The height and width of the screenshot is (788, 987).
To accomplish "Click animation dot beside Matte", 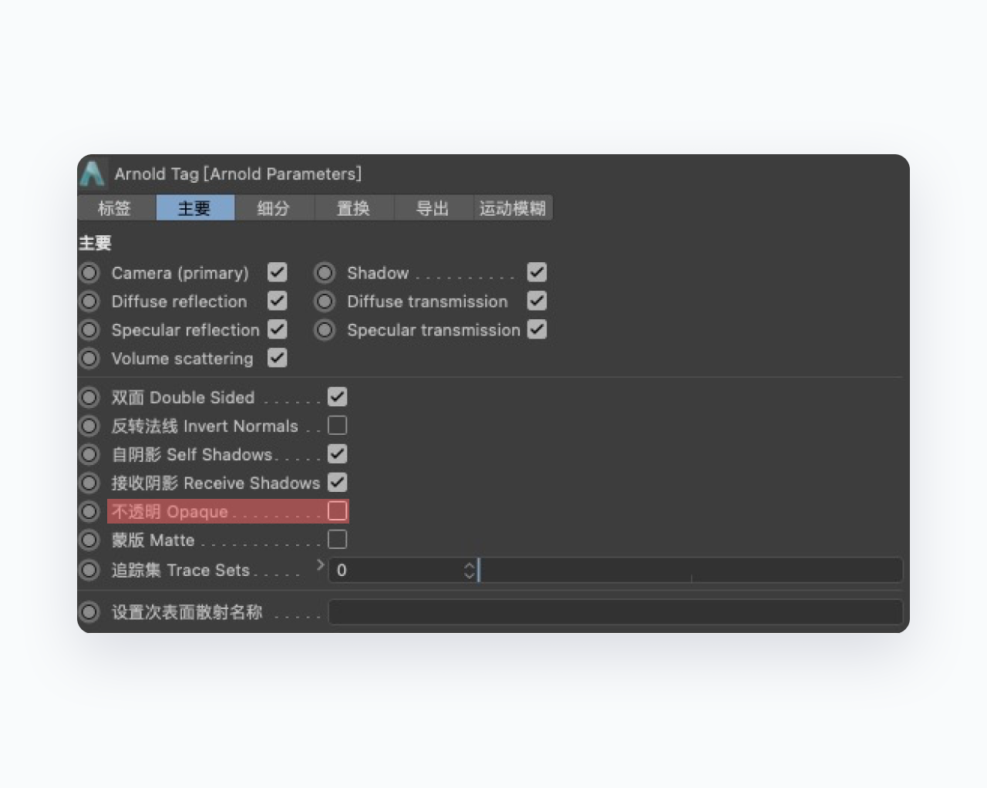I will (89, 540).
